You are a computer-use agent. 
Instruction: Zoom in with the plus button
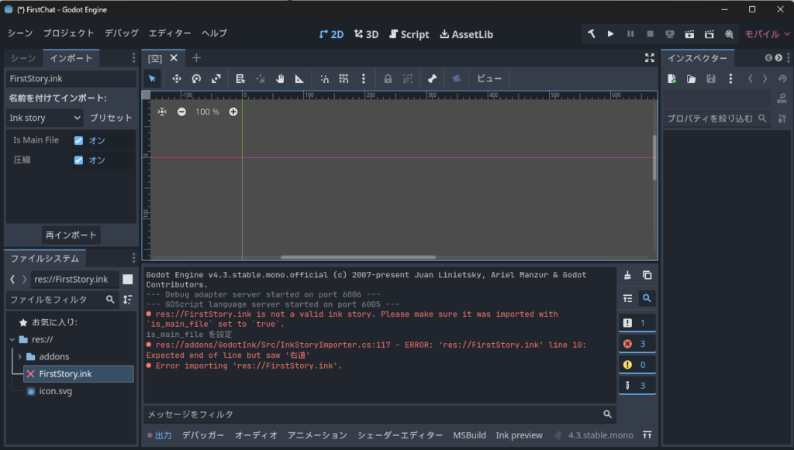coord(233,112)
